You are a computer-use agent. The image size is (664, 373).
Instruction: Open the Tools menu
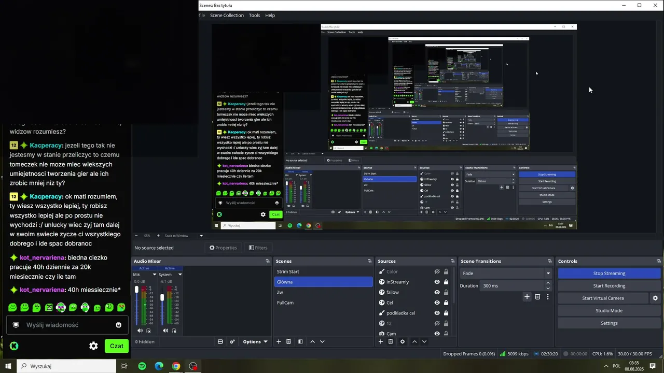pyautogui.click(x=254, y=16)
